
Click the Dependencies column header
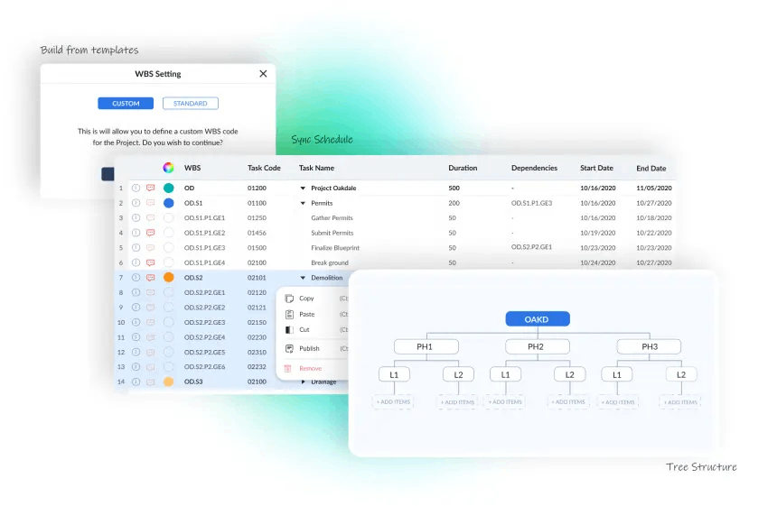point(534,168)
